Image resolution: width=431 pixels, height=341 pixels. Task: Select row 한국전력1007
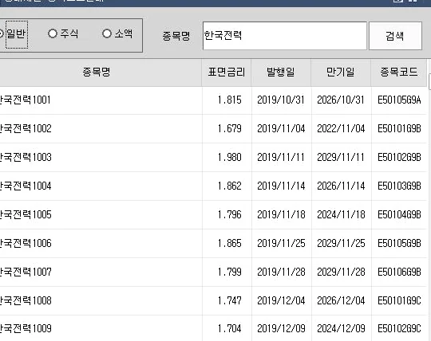click(213, 272)
